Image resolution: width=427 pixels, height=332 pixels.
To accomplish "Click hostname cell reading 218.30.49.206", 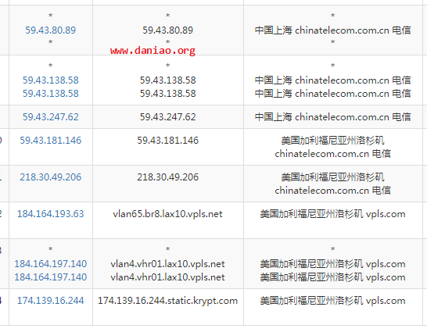I will [x=167, y=177].
